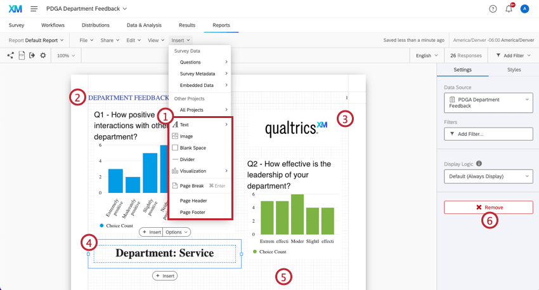Expand the Data Source dropdown

[488, 103]
